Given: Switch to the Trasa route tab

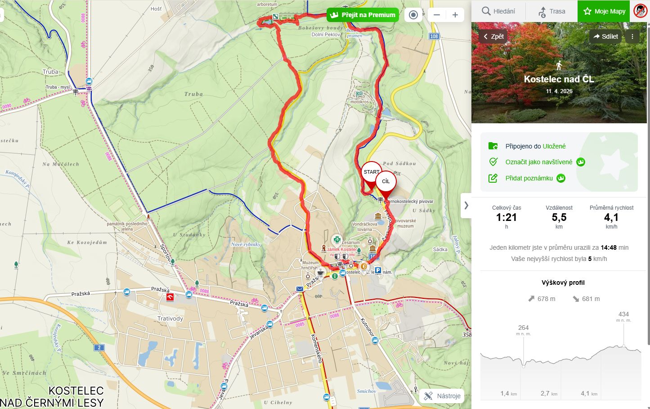Looking at the screenshot, I should click(551, 11).
